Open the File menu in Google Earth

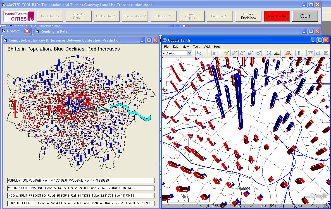(x=166, y=47)
